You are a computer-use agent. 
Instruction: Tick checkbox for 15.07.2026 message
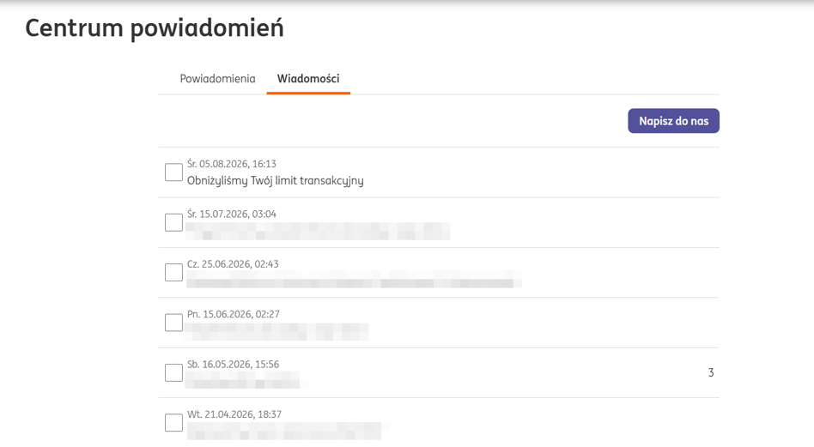coord(173,222)
